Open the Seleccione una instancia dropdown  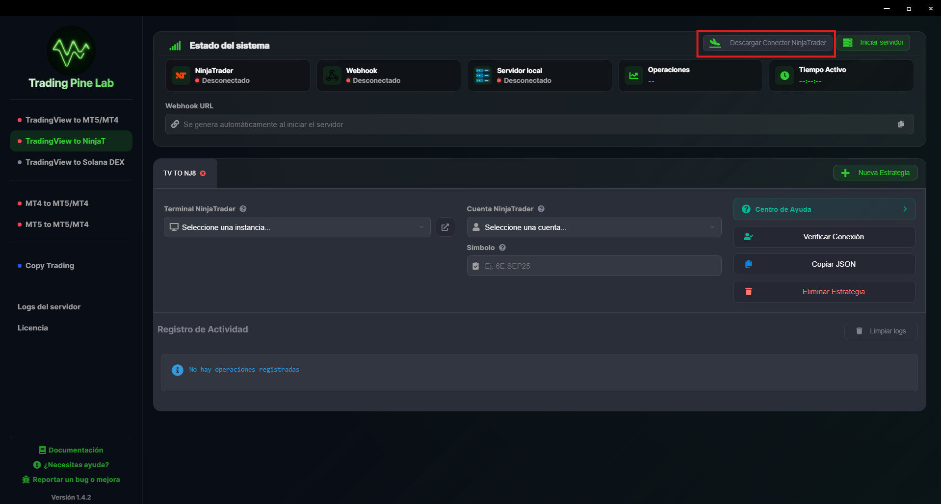(x=297, y=227)
